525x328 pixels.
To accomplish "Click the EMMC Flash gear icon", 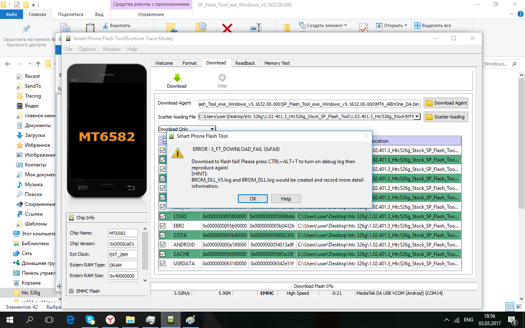I will (71, 291).
